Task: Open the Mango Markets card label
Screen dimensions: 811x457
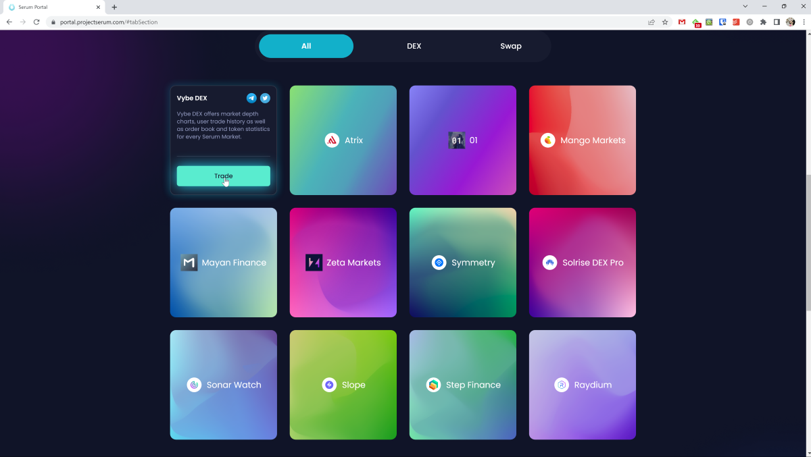Action: coord(593,140)
